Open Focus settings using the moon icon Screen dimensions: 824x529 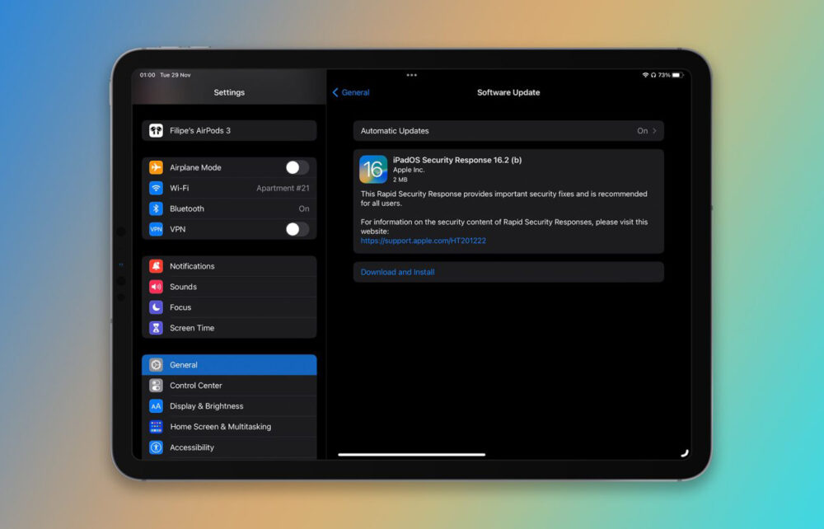point(155,307)
